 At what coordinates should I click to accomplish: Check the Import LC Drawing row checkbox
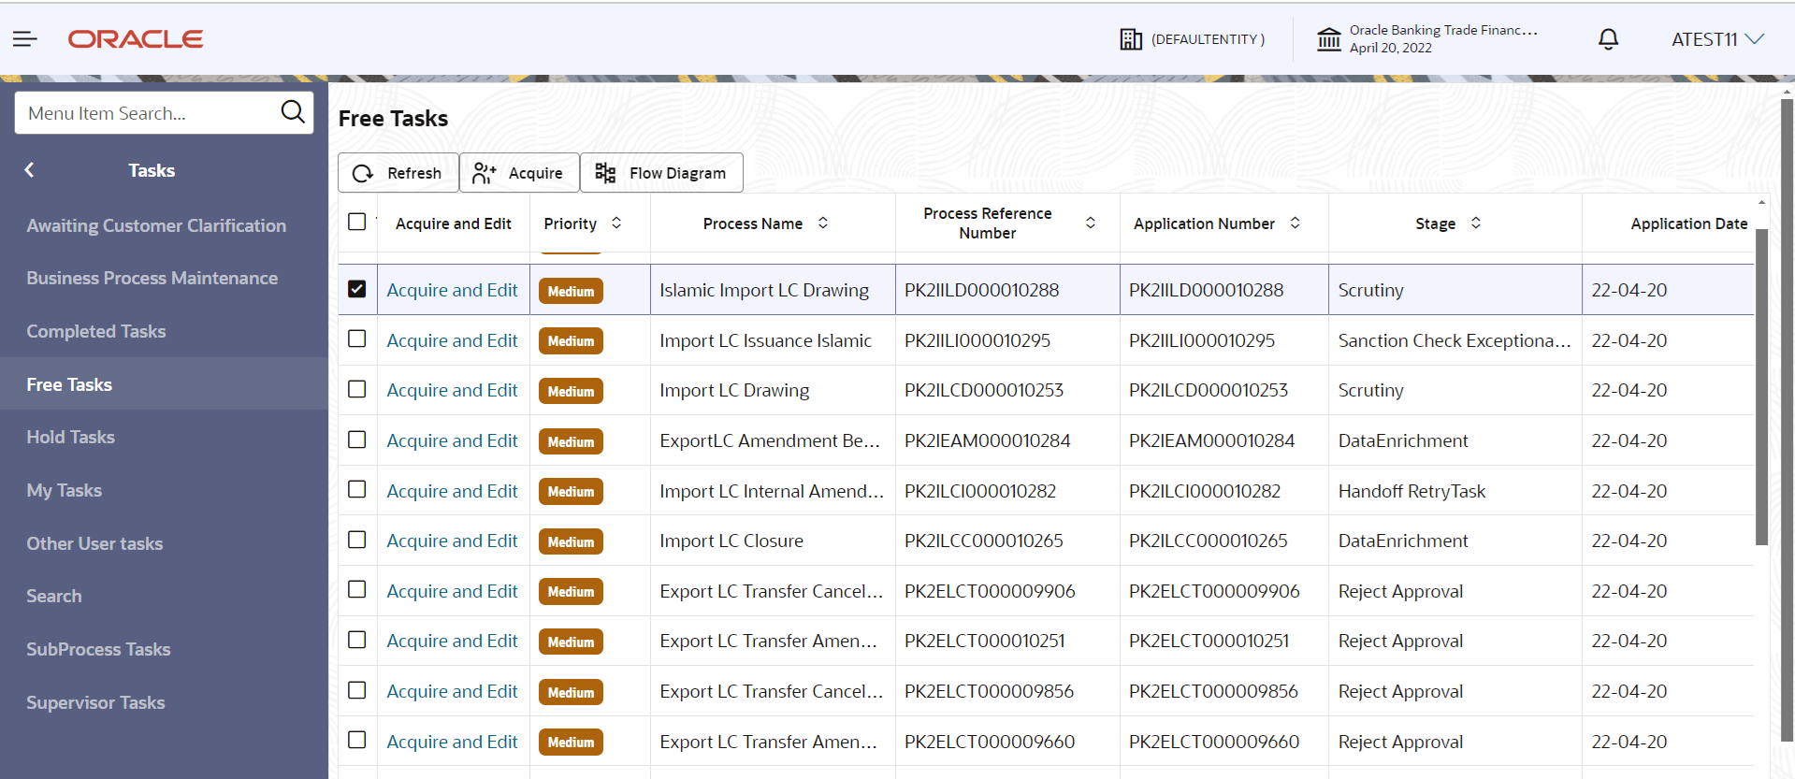(x=356, y=389)
